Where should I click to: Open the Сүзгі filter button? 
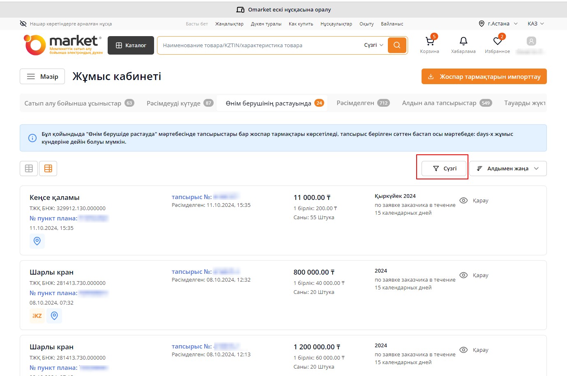click(445, 168)
